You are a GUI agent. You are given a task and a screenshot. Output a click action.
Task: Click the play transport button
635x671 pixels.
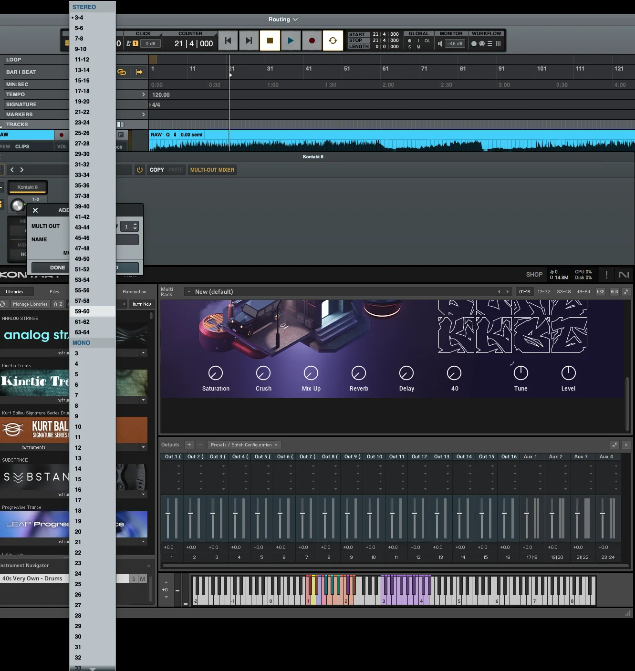[291, 41]
